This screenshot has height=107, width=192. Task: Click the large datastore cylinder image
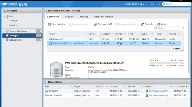pyautogui.click(x=56, y=70)
